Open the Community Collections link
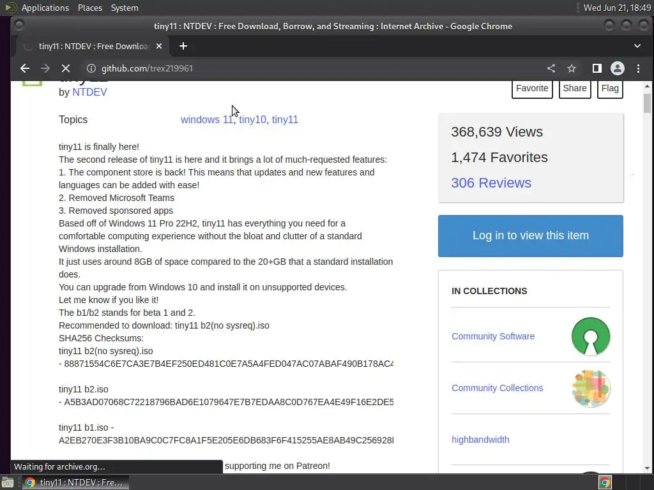 coord(497,388)
